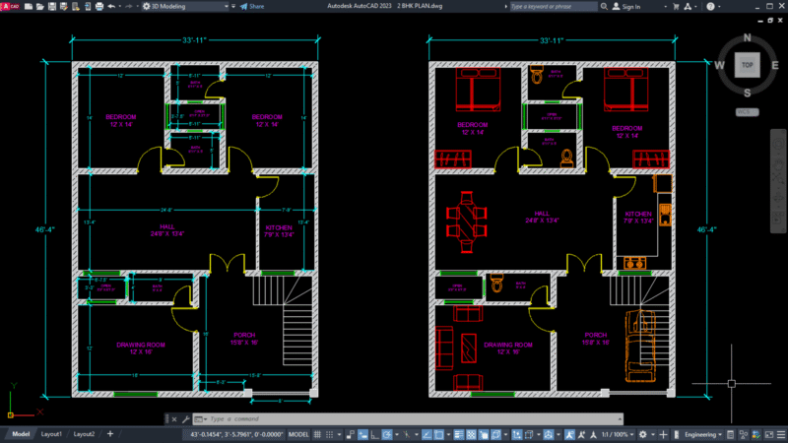
Task: Toggle Transparency display in status bar
Action: click(471, 434)
